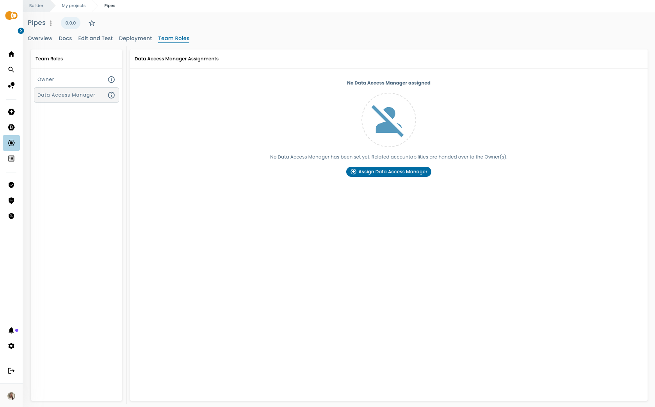Click the shield with checkmark icon

coord(11,185)
